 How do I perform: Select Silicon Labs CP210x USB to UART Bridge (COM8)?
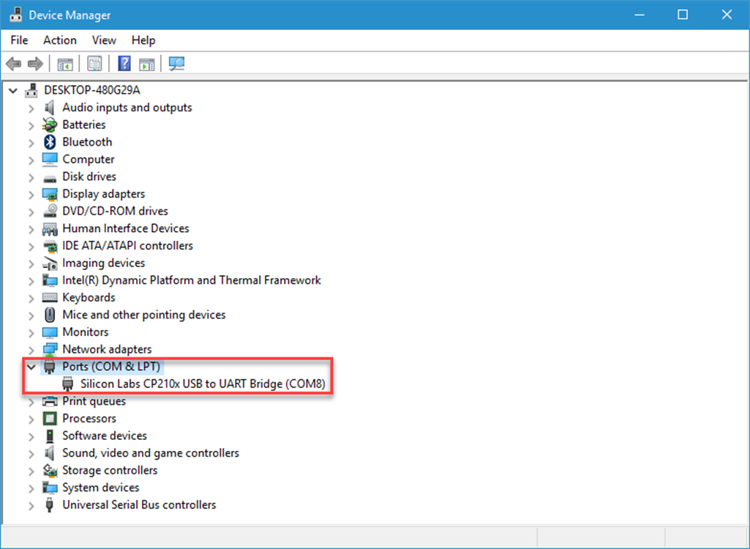pos(203,384)
